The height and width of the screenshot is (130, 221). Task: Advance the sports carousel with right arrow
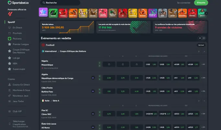coord(206,13)
